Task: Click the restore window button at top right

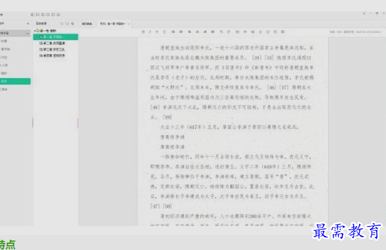Action: (376, 14)
